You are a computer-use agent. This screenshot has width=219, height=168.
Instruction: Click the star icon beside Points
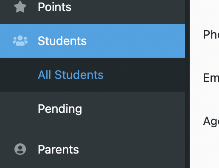(x=20, y=7)
